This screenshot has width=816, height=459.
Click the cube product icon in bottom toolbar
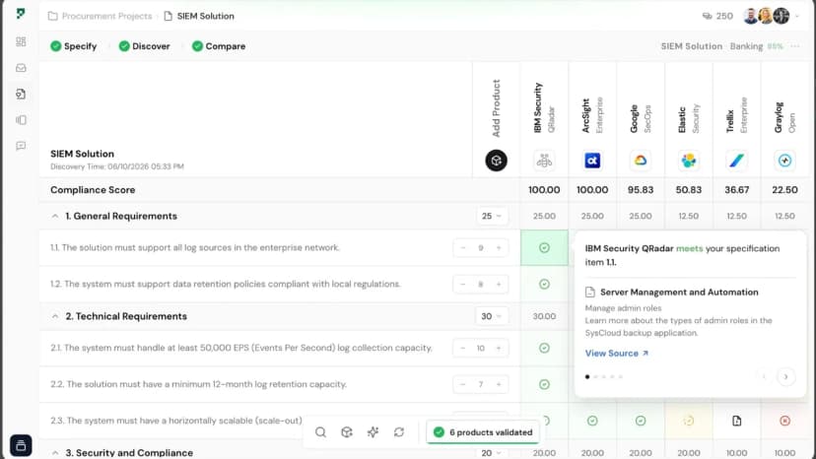coord(347,432)
